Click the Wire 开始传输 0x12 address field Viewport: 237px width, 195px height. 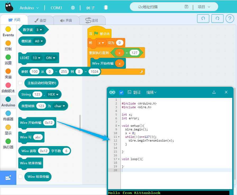49,123
